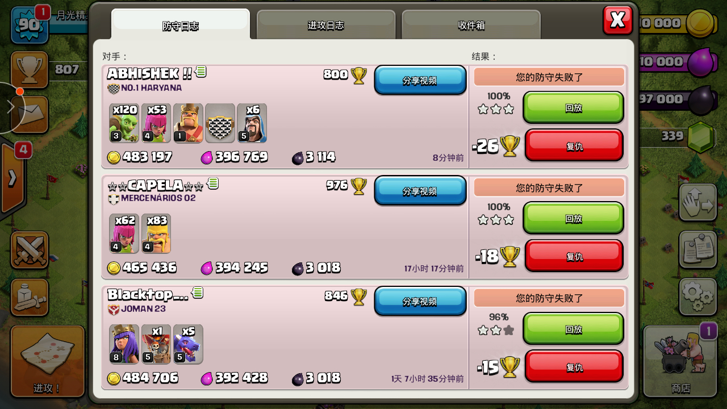Share video of ABHISHEK's attack
Image resolution: width=727 pixels, height=409 pixels.
click(x=420, y=80)
